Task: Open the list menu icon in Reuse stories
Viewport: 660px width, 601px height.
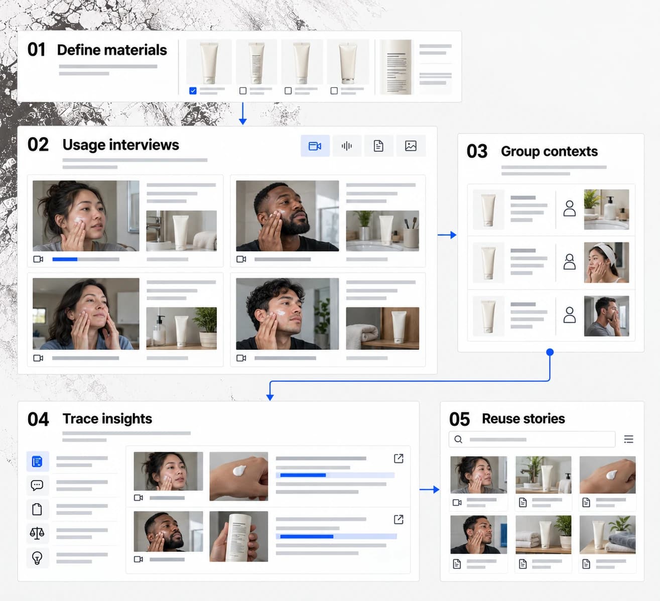Action: point(628,439)
